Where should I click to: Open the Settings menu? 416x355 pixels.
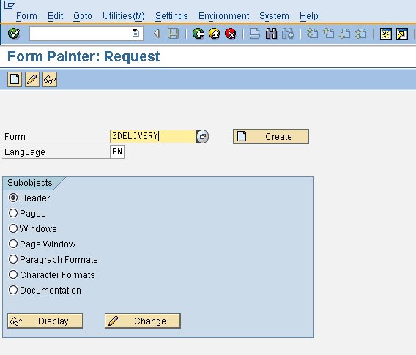(x=171, y=16)
